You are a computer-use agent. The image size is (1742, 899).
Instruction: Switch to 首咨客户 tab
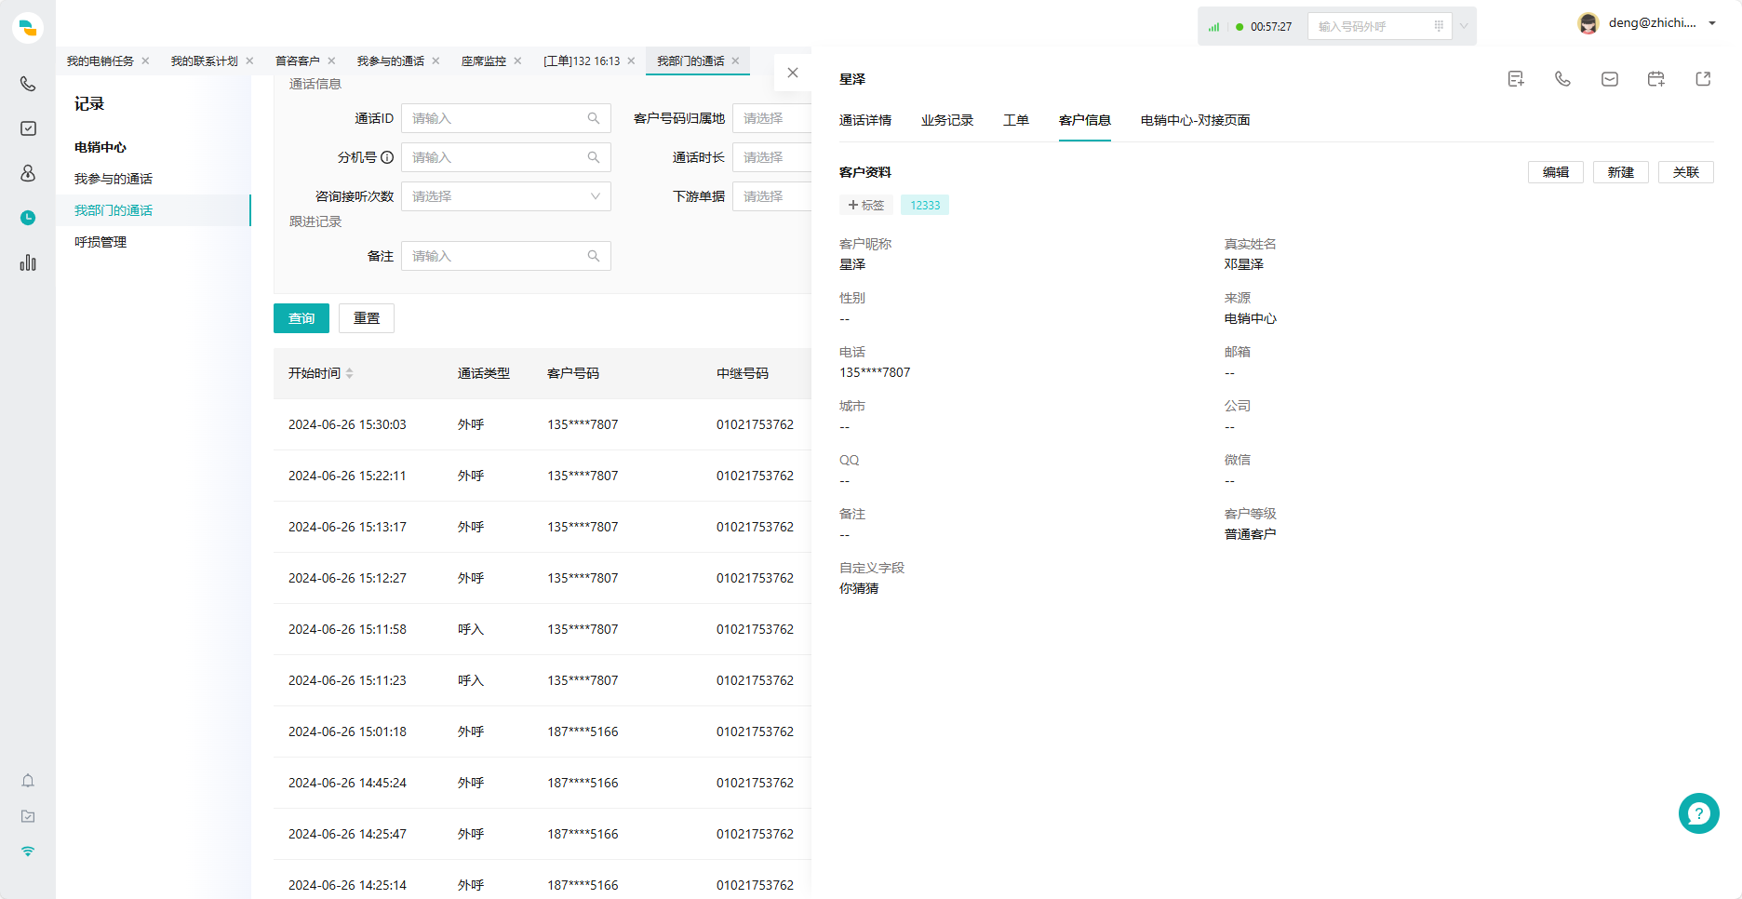click(x=298, y=60)
